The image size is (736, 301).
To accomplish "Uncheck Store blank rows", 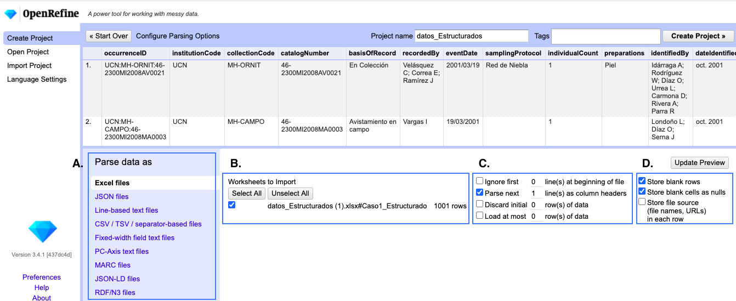I will pyautogui.click(x=642, y=181).
